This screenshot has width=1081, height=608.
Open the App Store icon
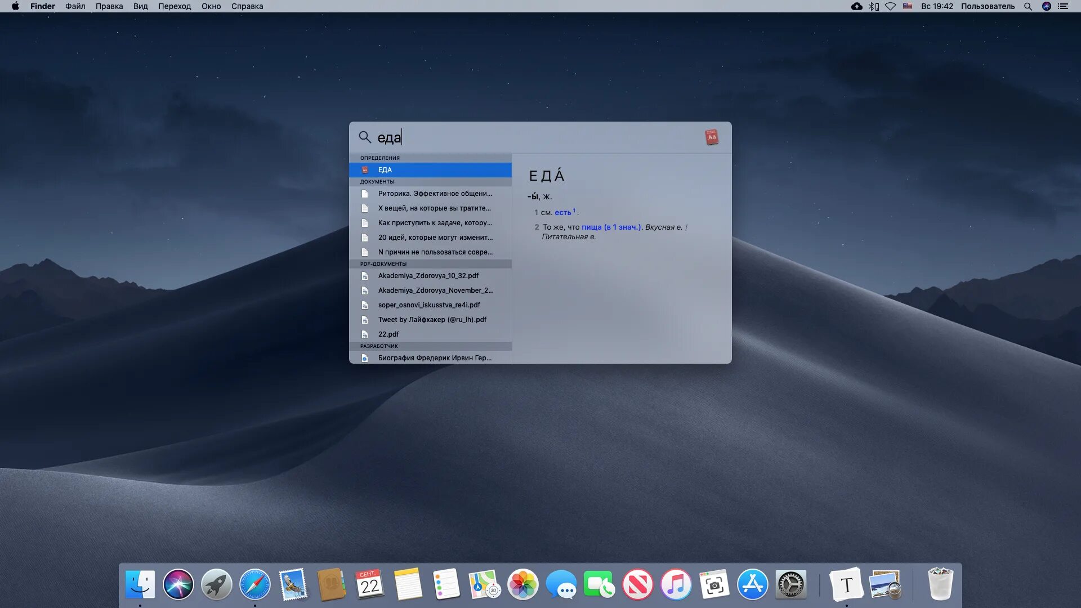pos(752,584)
